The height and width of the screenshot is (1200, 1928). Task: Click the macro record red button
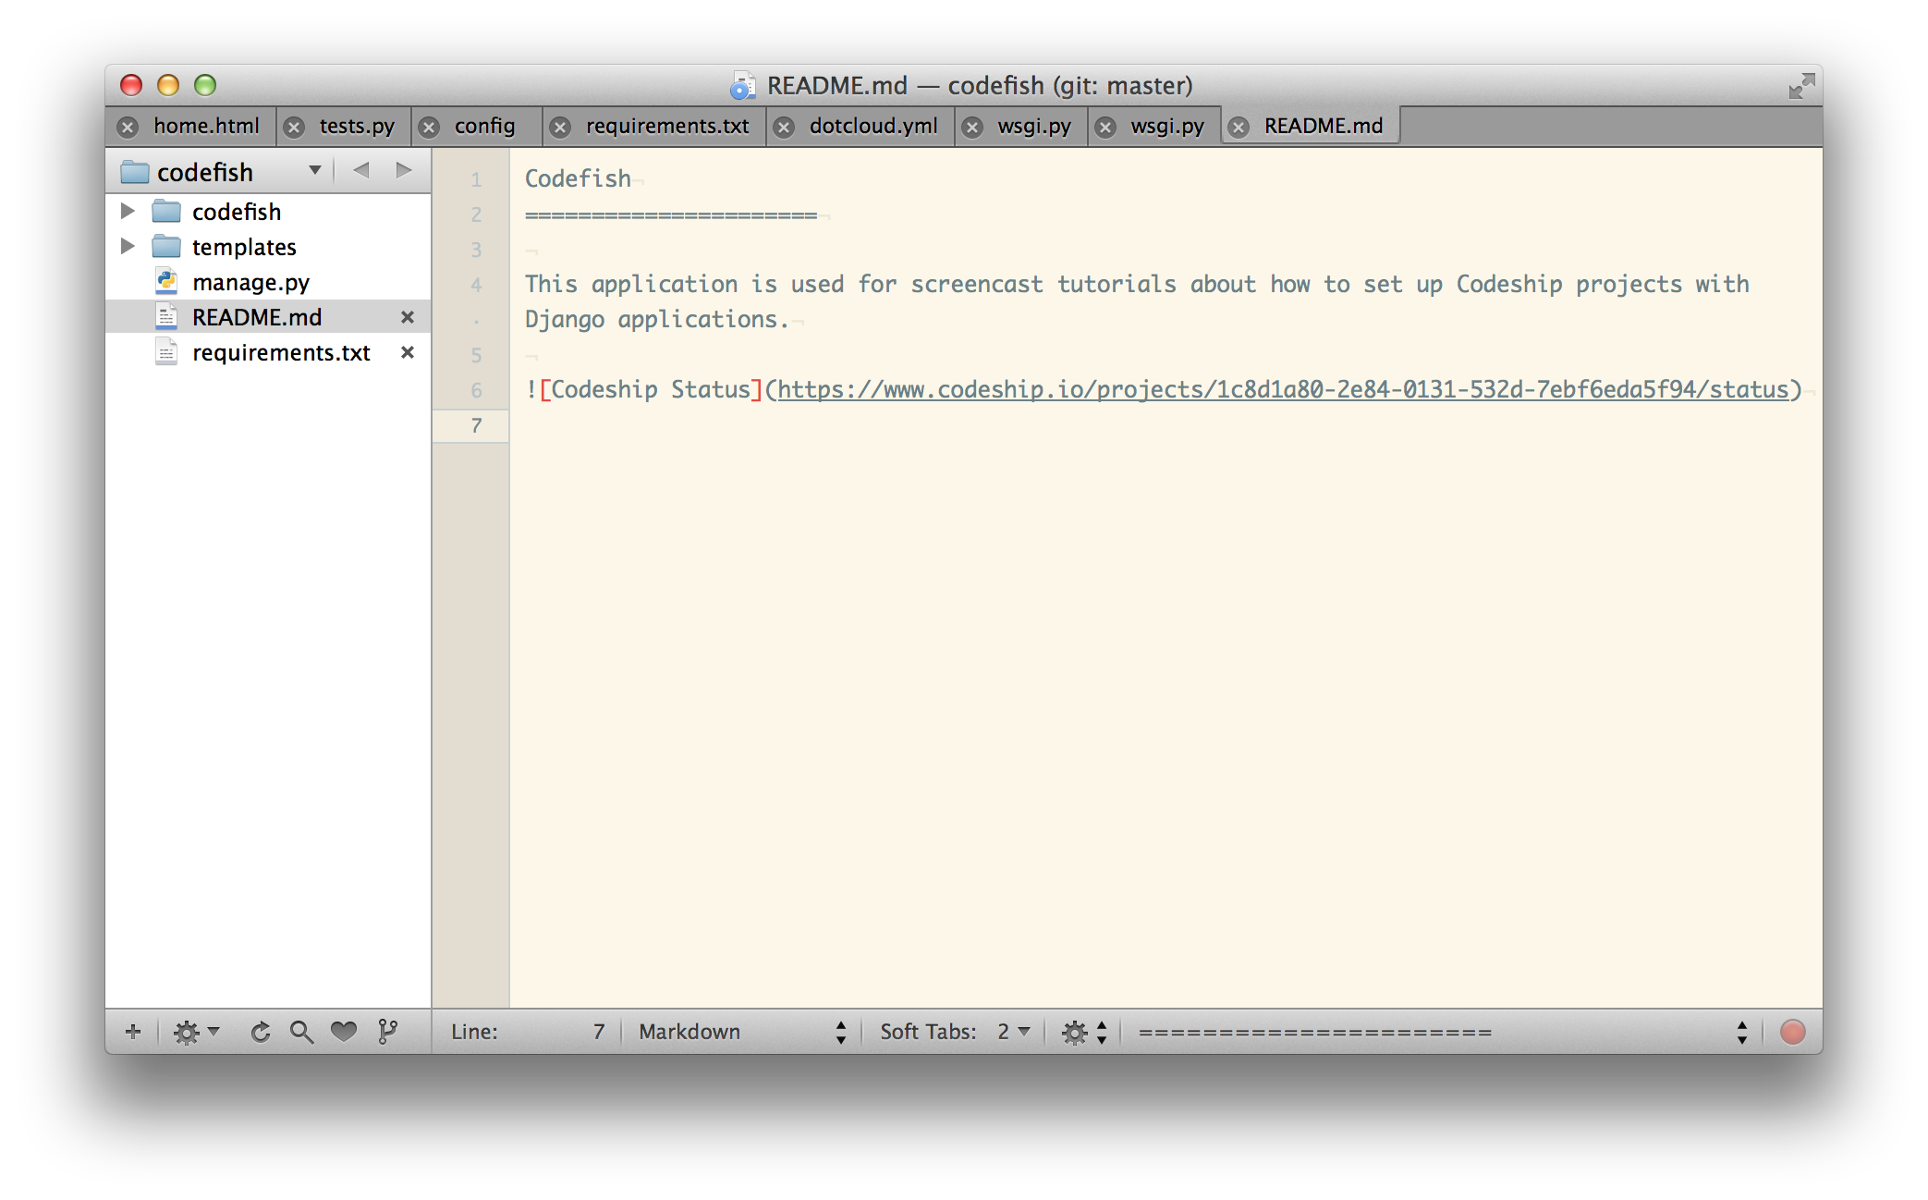tap(1792, 1032)
